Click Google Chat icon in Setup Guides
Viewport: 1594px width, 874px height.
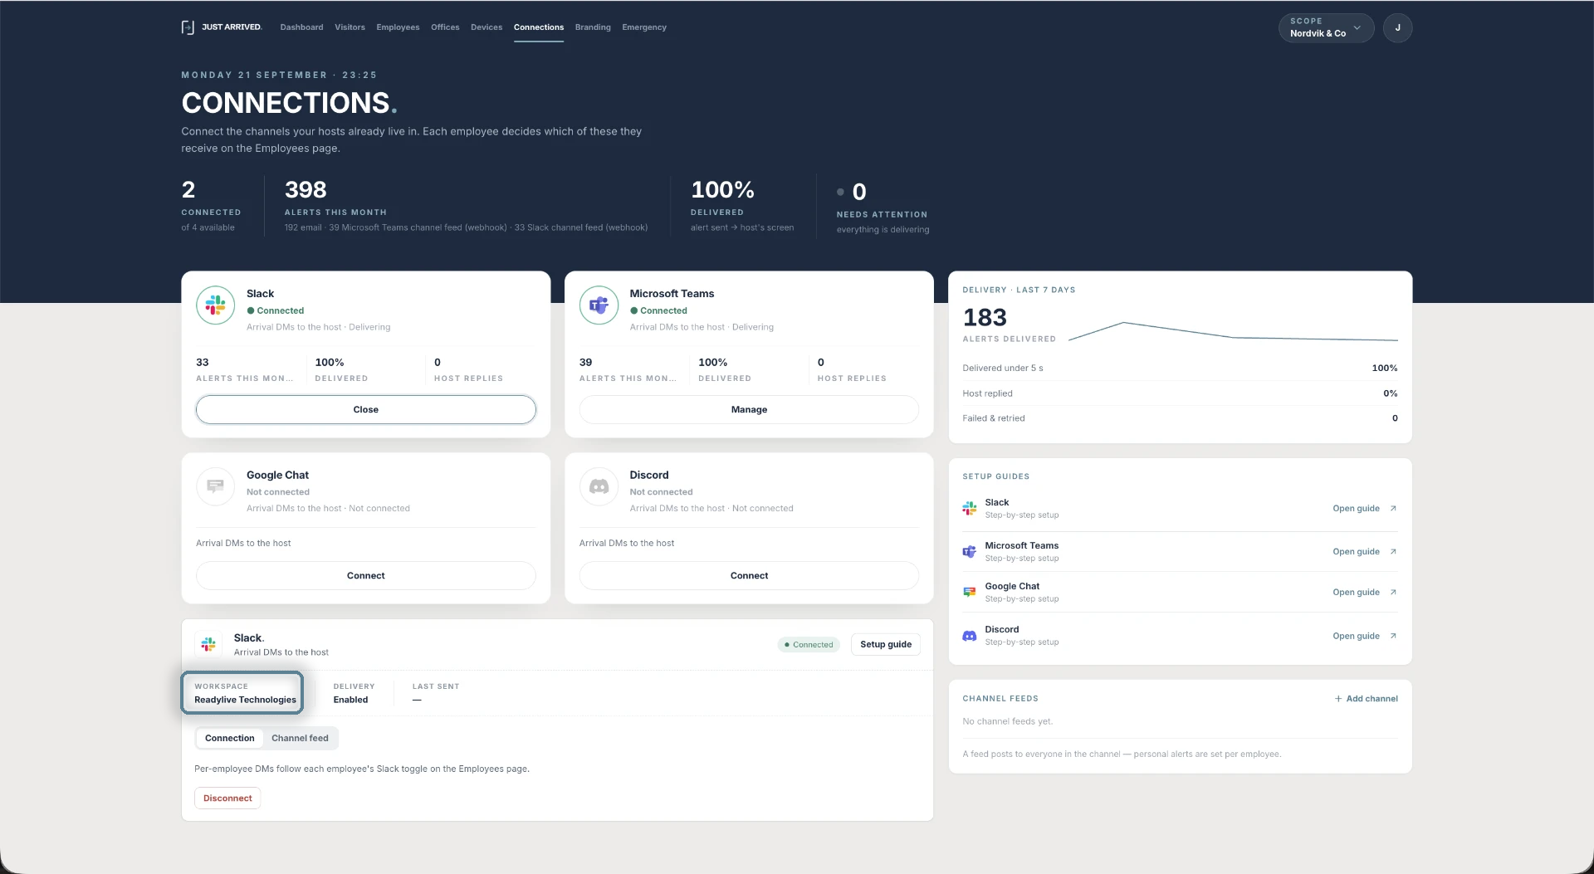(x=969, y=592)
